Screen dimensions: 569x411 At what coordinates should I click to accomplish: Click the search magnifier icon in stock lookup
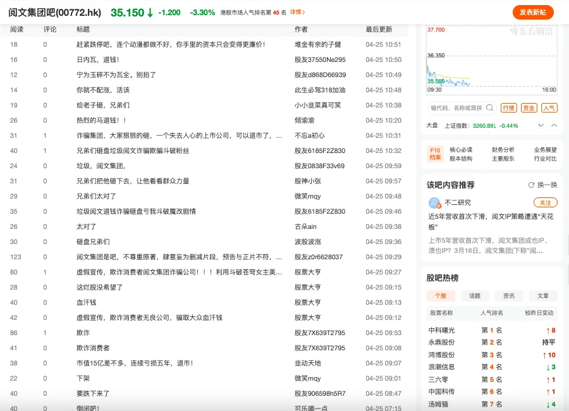click(489, 108)
